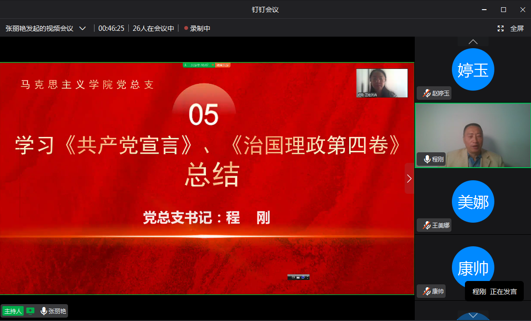
Task: Click the green screen-sharing icon next to 主持人
Action: (x=30, y=311)
